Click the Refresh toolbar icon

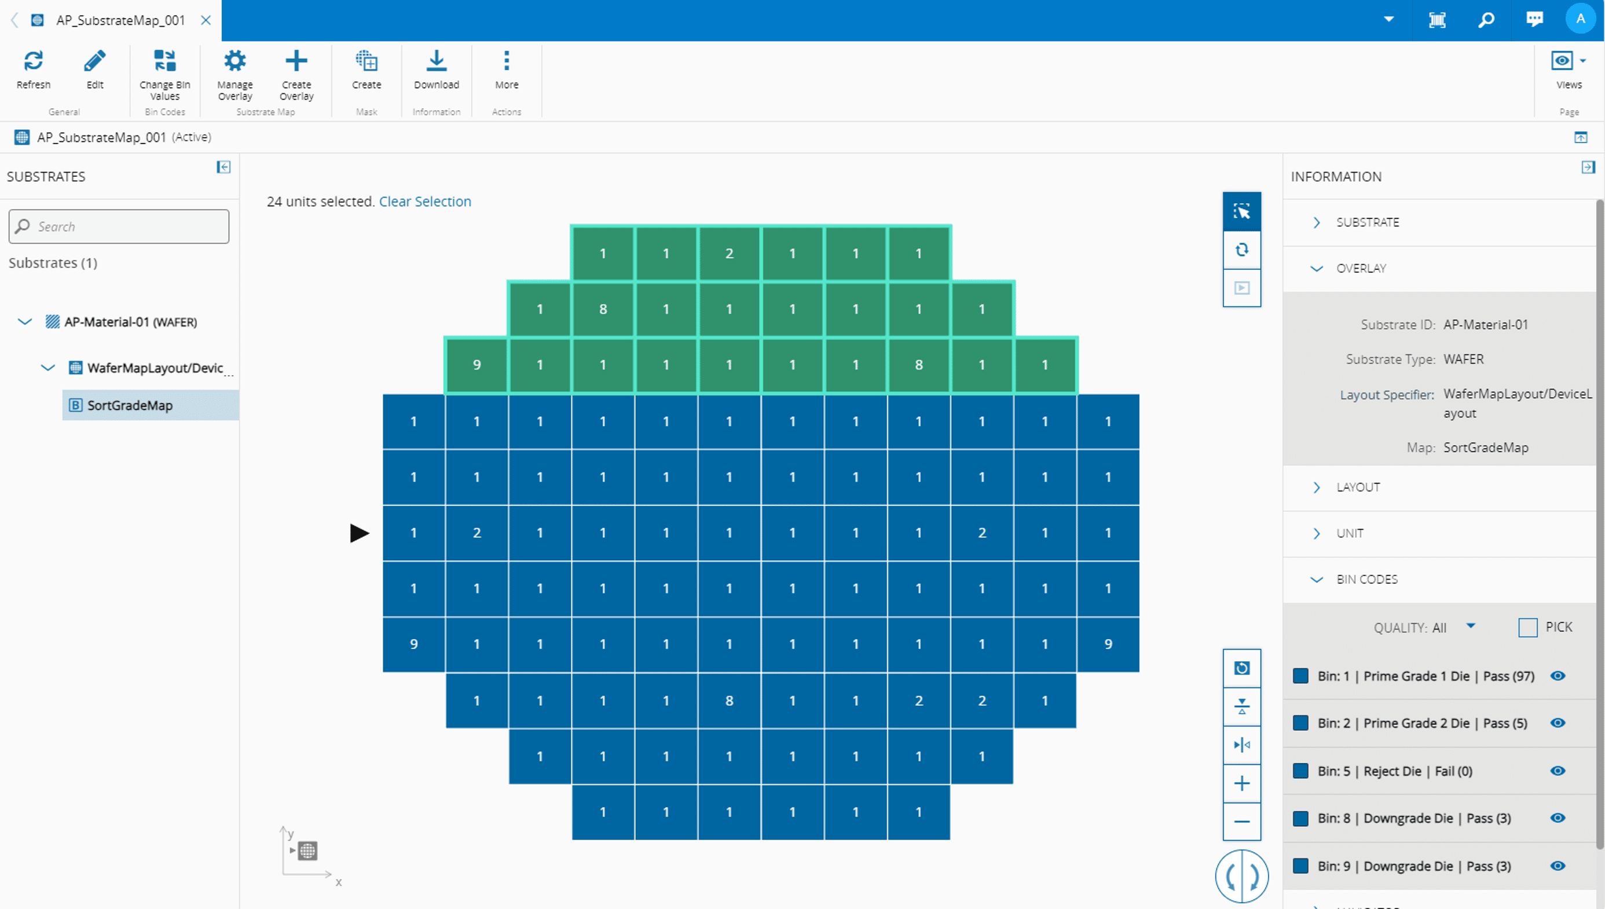(x=33, y=61)
